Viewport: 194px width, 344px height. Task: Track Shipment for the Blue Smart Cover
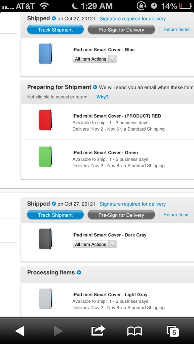pos(55,30)
